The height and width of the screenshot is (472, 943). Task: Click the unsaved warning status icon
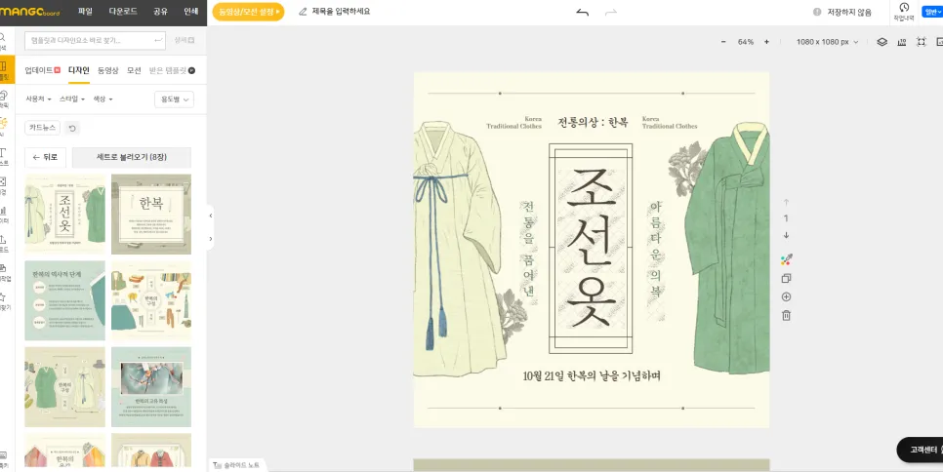point(817,12)
